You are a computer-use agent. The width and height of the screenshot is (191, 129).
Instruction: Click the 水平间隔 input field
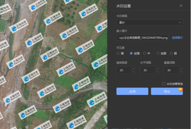148,70
